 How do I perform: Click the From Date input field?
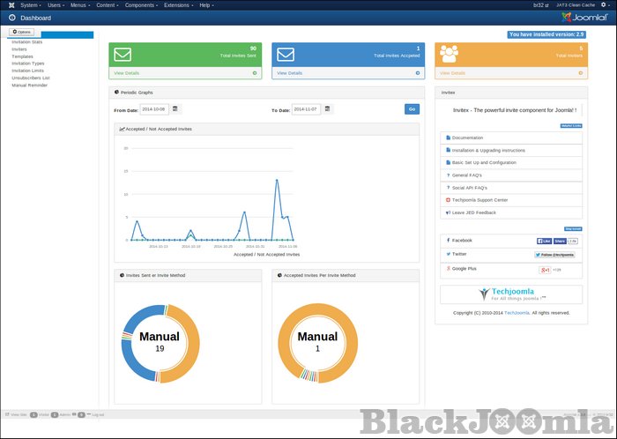click(154, 109)
